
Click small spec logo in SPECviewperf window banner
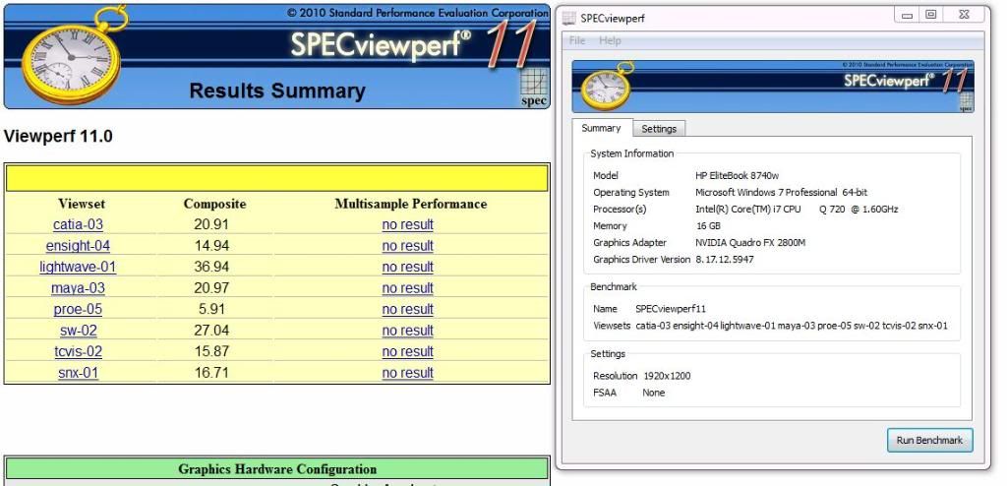[x=966, y=101]
